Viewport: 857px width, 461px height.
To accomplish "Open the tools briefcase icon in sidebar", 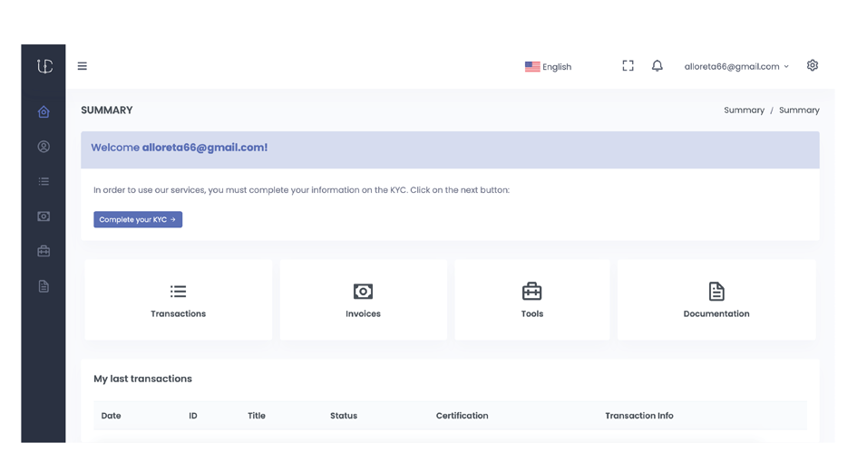I will tap(44, 251).
